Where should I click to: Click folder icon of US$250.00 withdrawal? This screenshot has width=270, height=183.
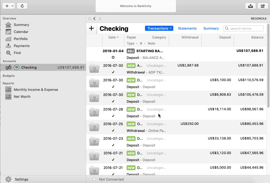click(94, 127)
